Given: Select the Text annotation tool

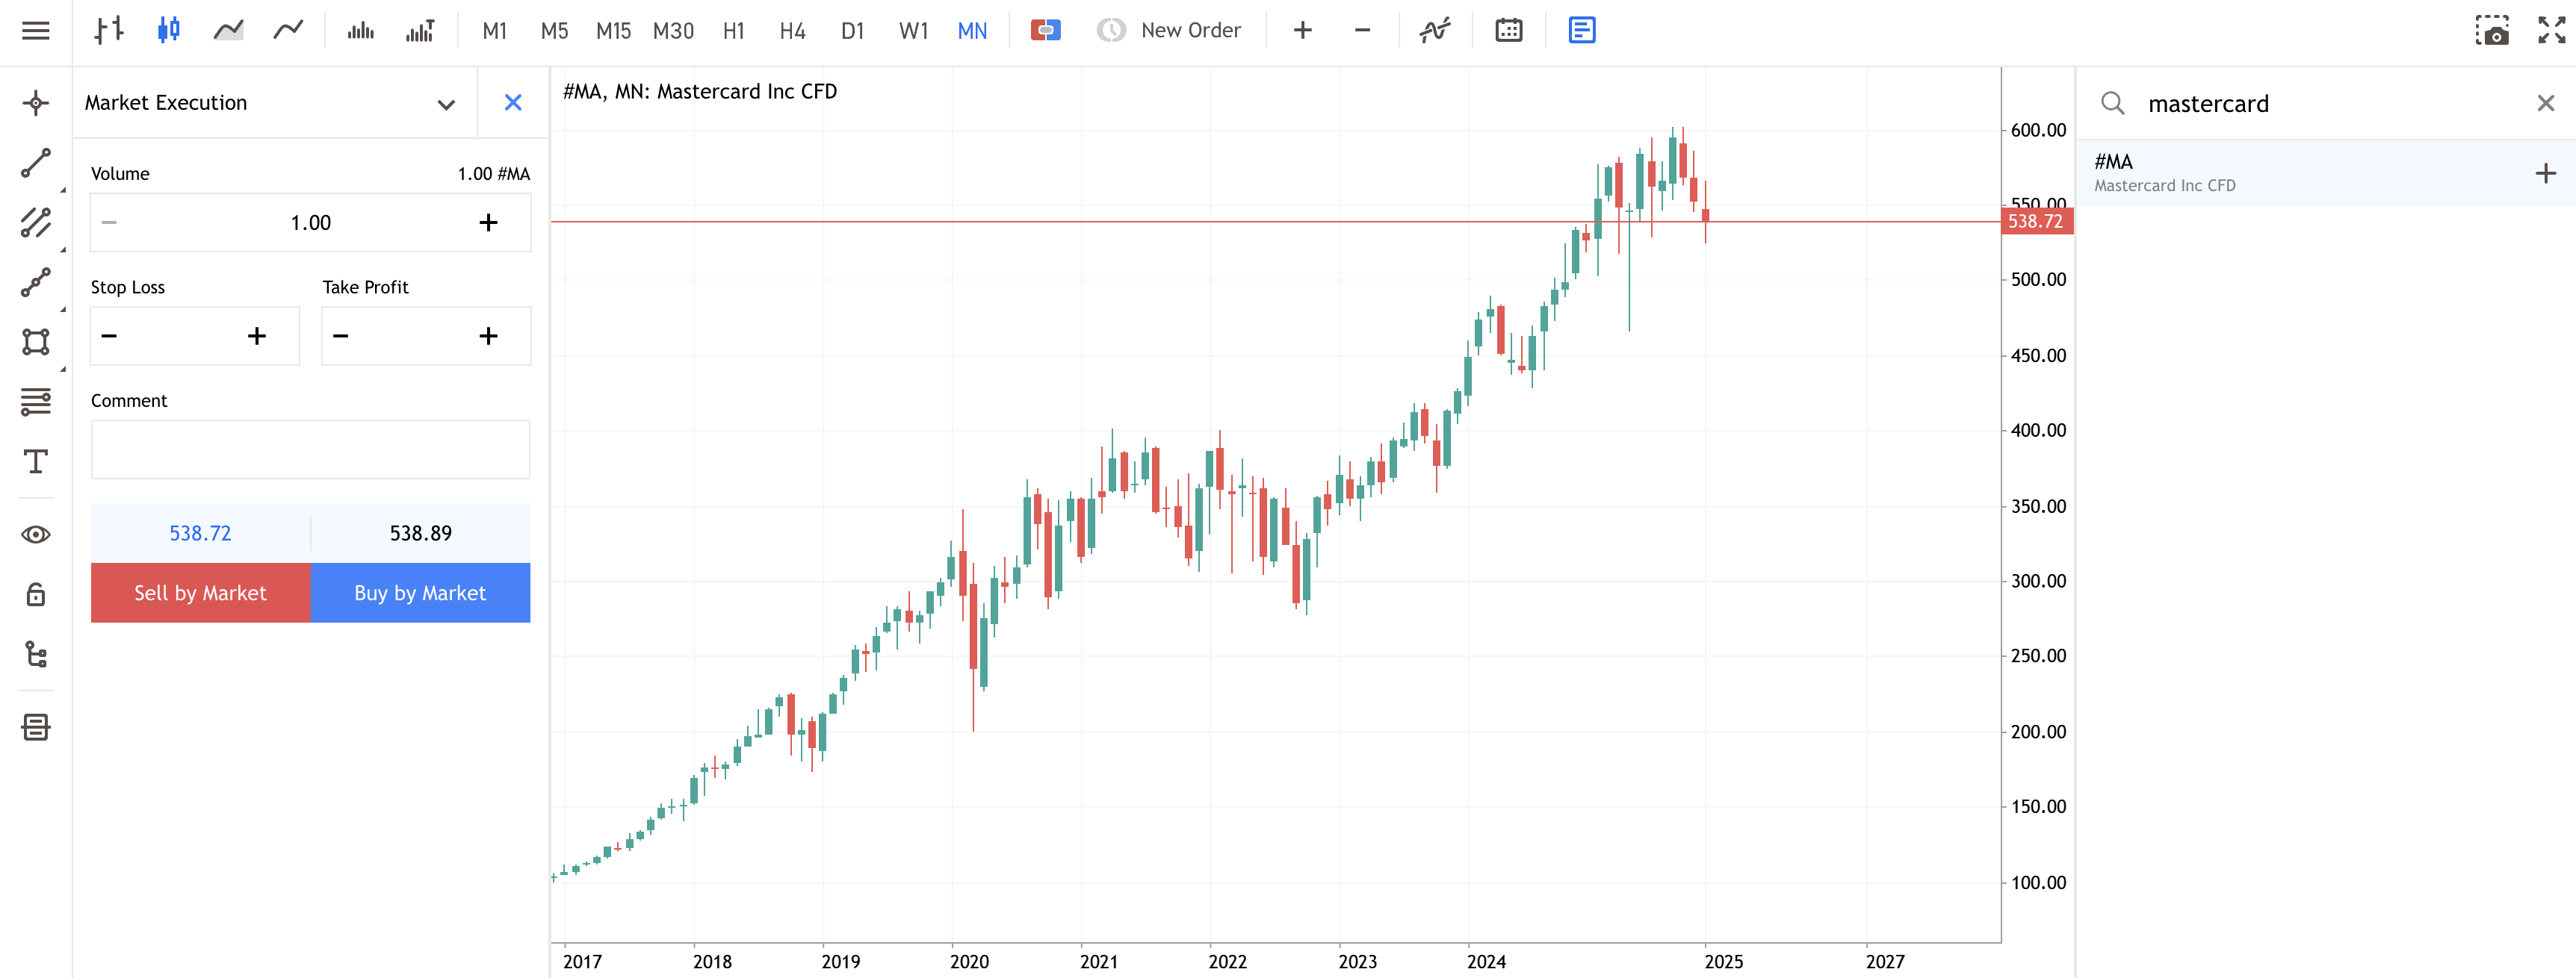Looking at the screenshot, I should tap(36, 461).
